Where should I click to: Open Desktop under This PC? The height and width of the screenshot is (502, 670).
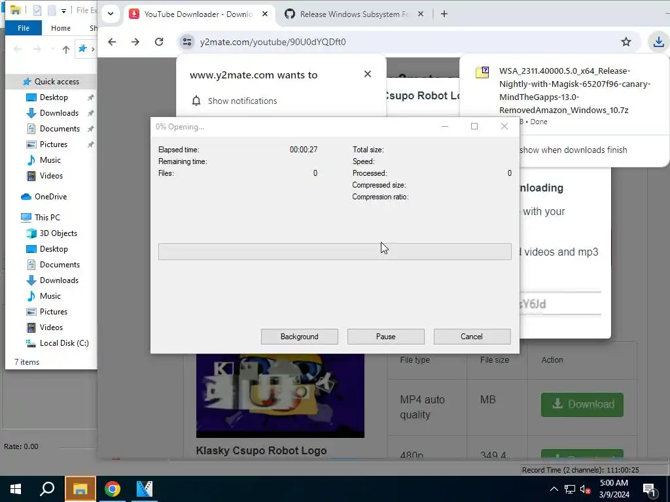click(x=54, y=249)
